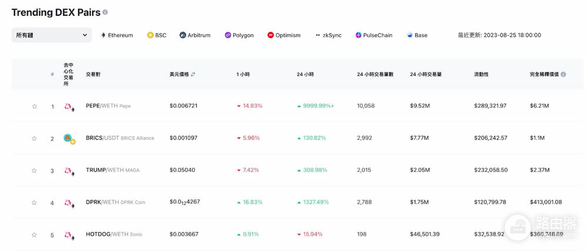Star the DPRK/WETH pair
The height and width of the screenshot is (251, 587).
[x=35, y=202]
